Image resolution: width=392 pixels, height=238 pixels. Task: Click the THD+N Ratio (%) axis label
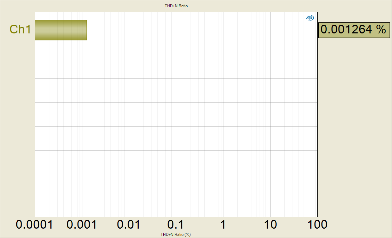pos(175,235)
